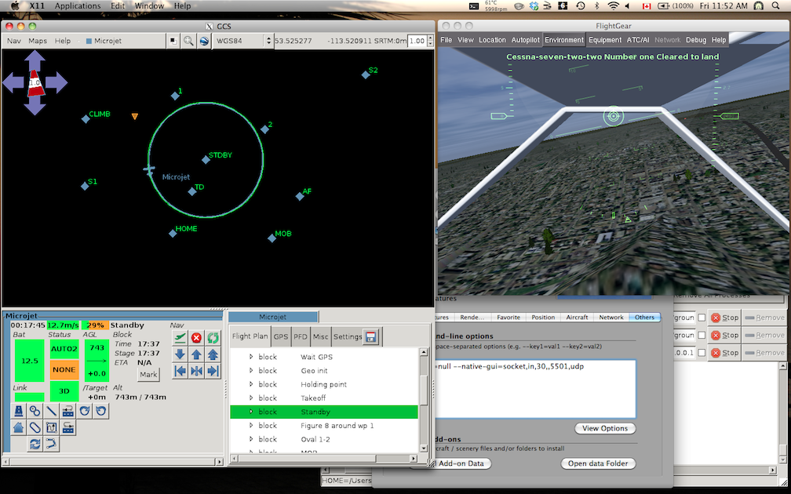791x494 pixels.
Task: Open FlightGear Equipment menu
Action: pos(605,40)
